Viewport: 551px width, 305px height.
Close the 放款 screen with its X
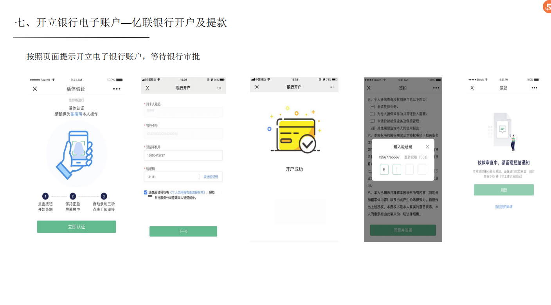(x=472, y=88)
